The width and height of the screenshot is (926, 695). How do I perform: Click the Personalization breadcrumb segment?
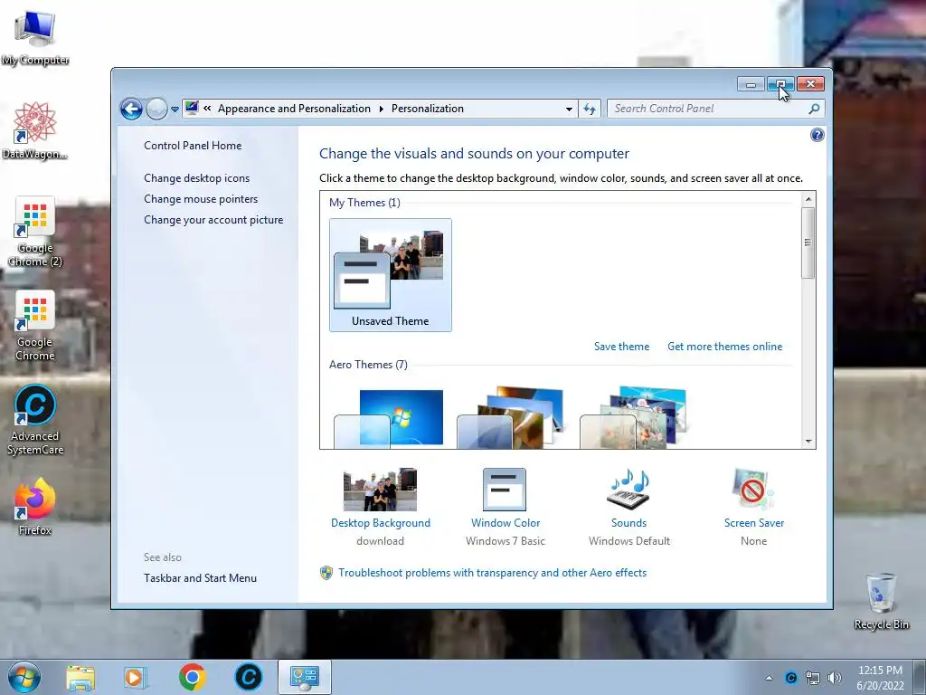[x=428, y=109]
